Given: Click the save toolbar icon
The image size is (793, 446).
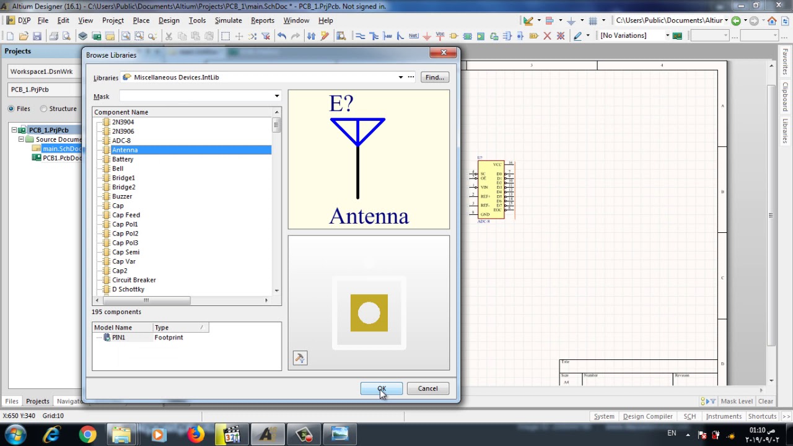Looking at the screenshot, I should click(37, 36).
